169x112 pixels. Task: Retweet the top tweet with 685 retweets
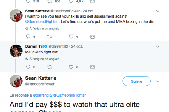click(50, 1)
